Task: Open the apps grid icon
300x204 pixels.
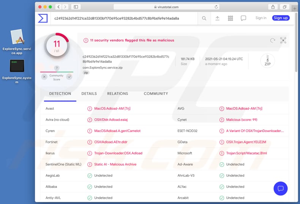Action: (231, 18)
